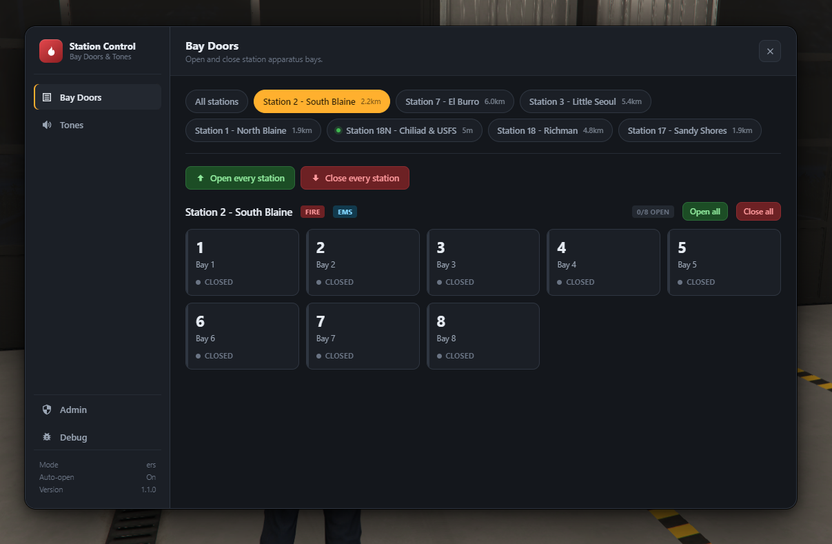Screen dimensions: 832x544
Task: Click the down arrow in Close every station
Action: (316, 178)
